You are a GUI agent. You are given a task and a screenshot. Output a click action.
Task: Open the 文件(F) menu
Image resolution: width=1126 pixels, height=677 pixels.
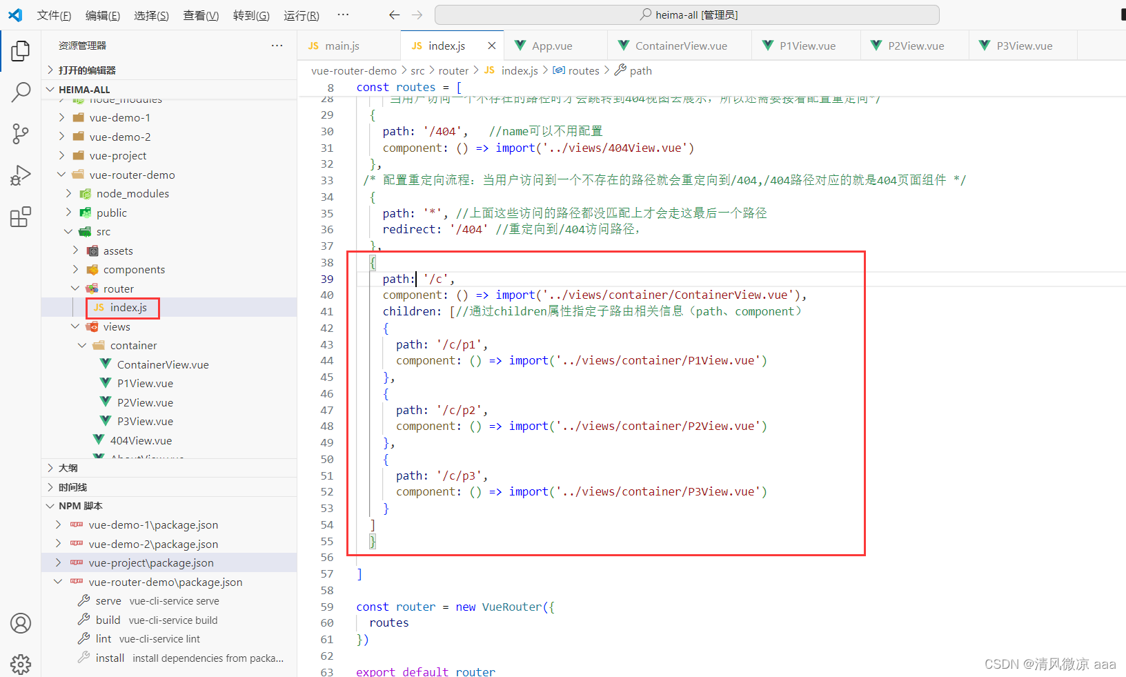click(54, 15)
